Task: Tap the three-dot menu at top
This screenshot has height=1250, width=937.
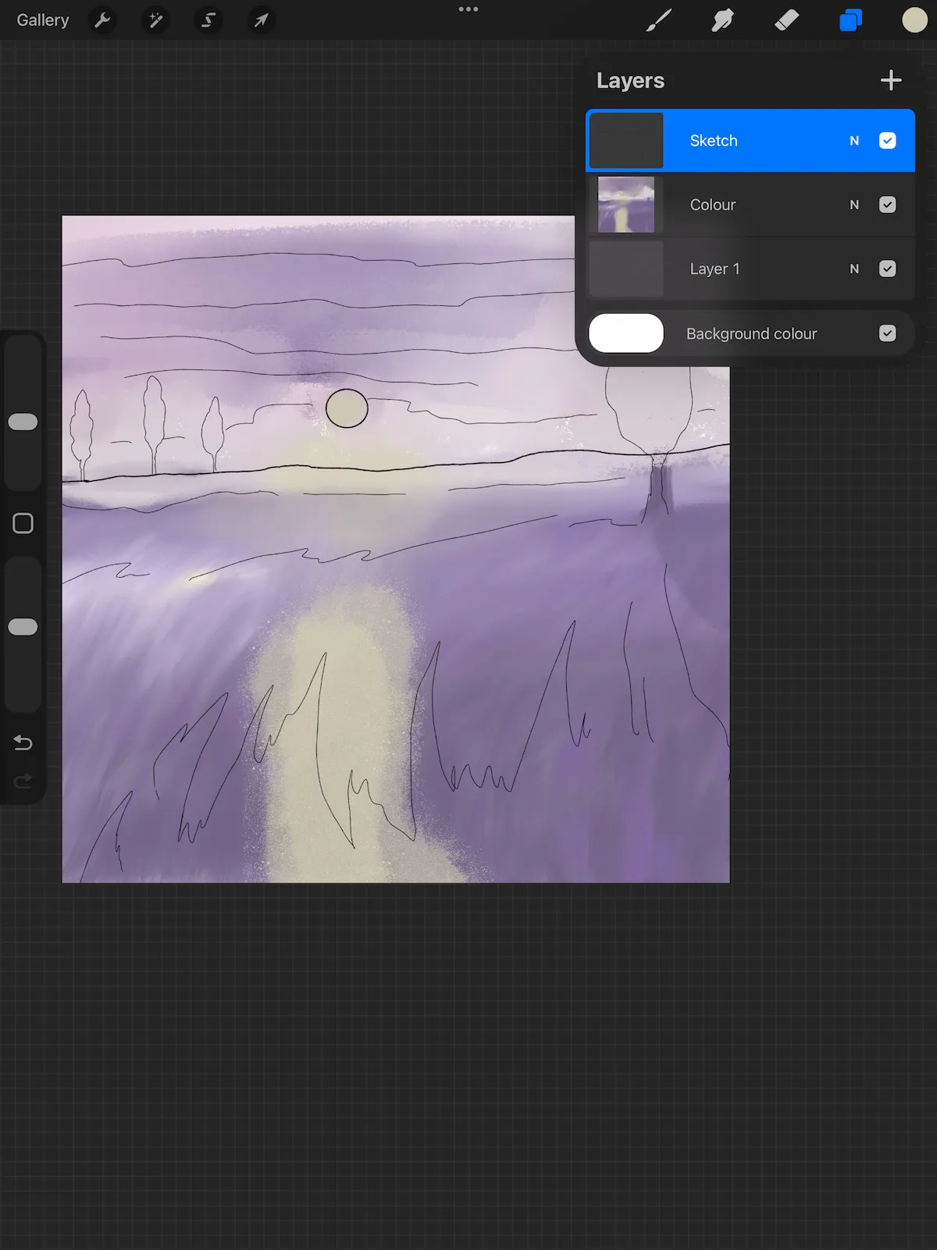Action: (x=468, y=9)
